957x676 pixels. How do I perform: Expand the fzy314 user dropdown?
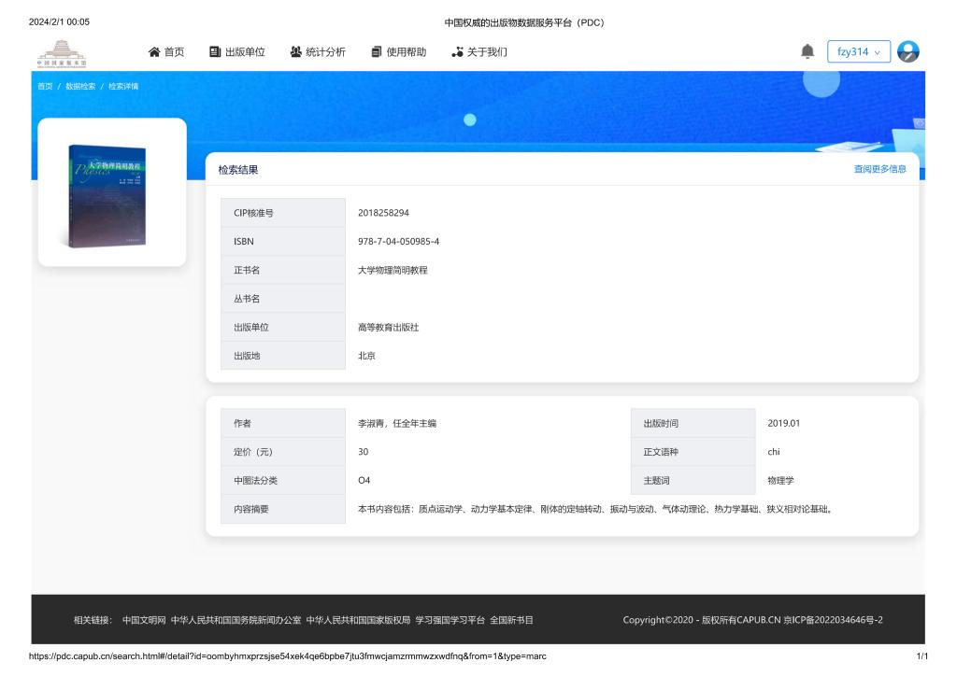[859, 51]
